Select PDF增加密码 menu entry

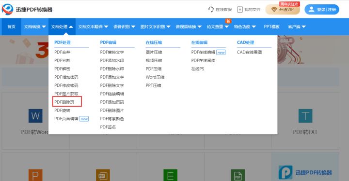(x=66, y=77)
